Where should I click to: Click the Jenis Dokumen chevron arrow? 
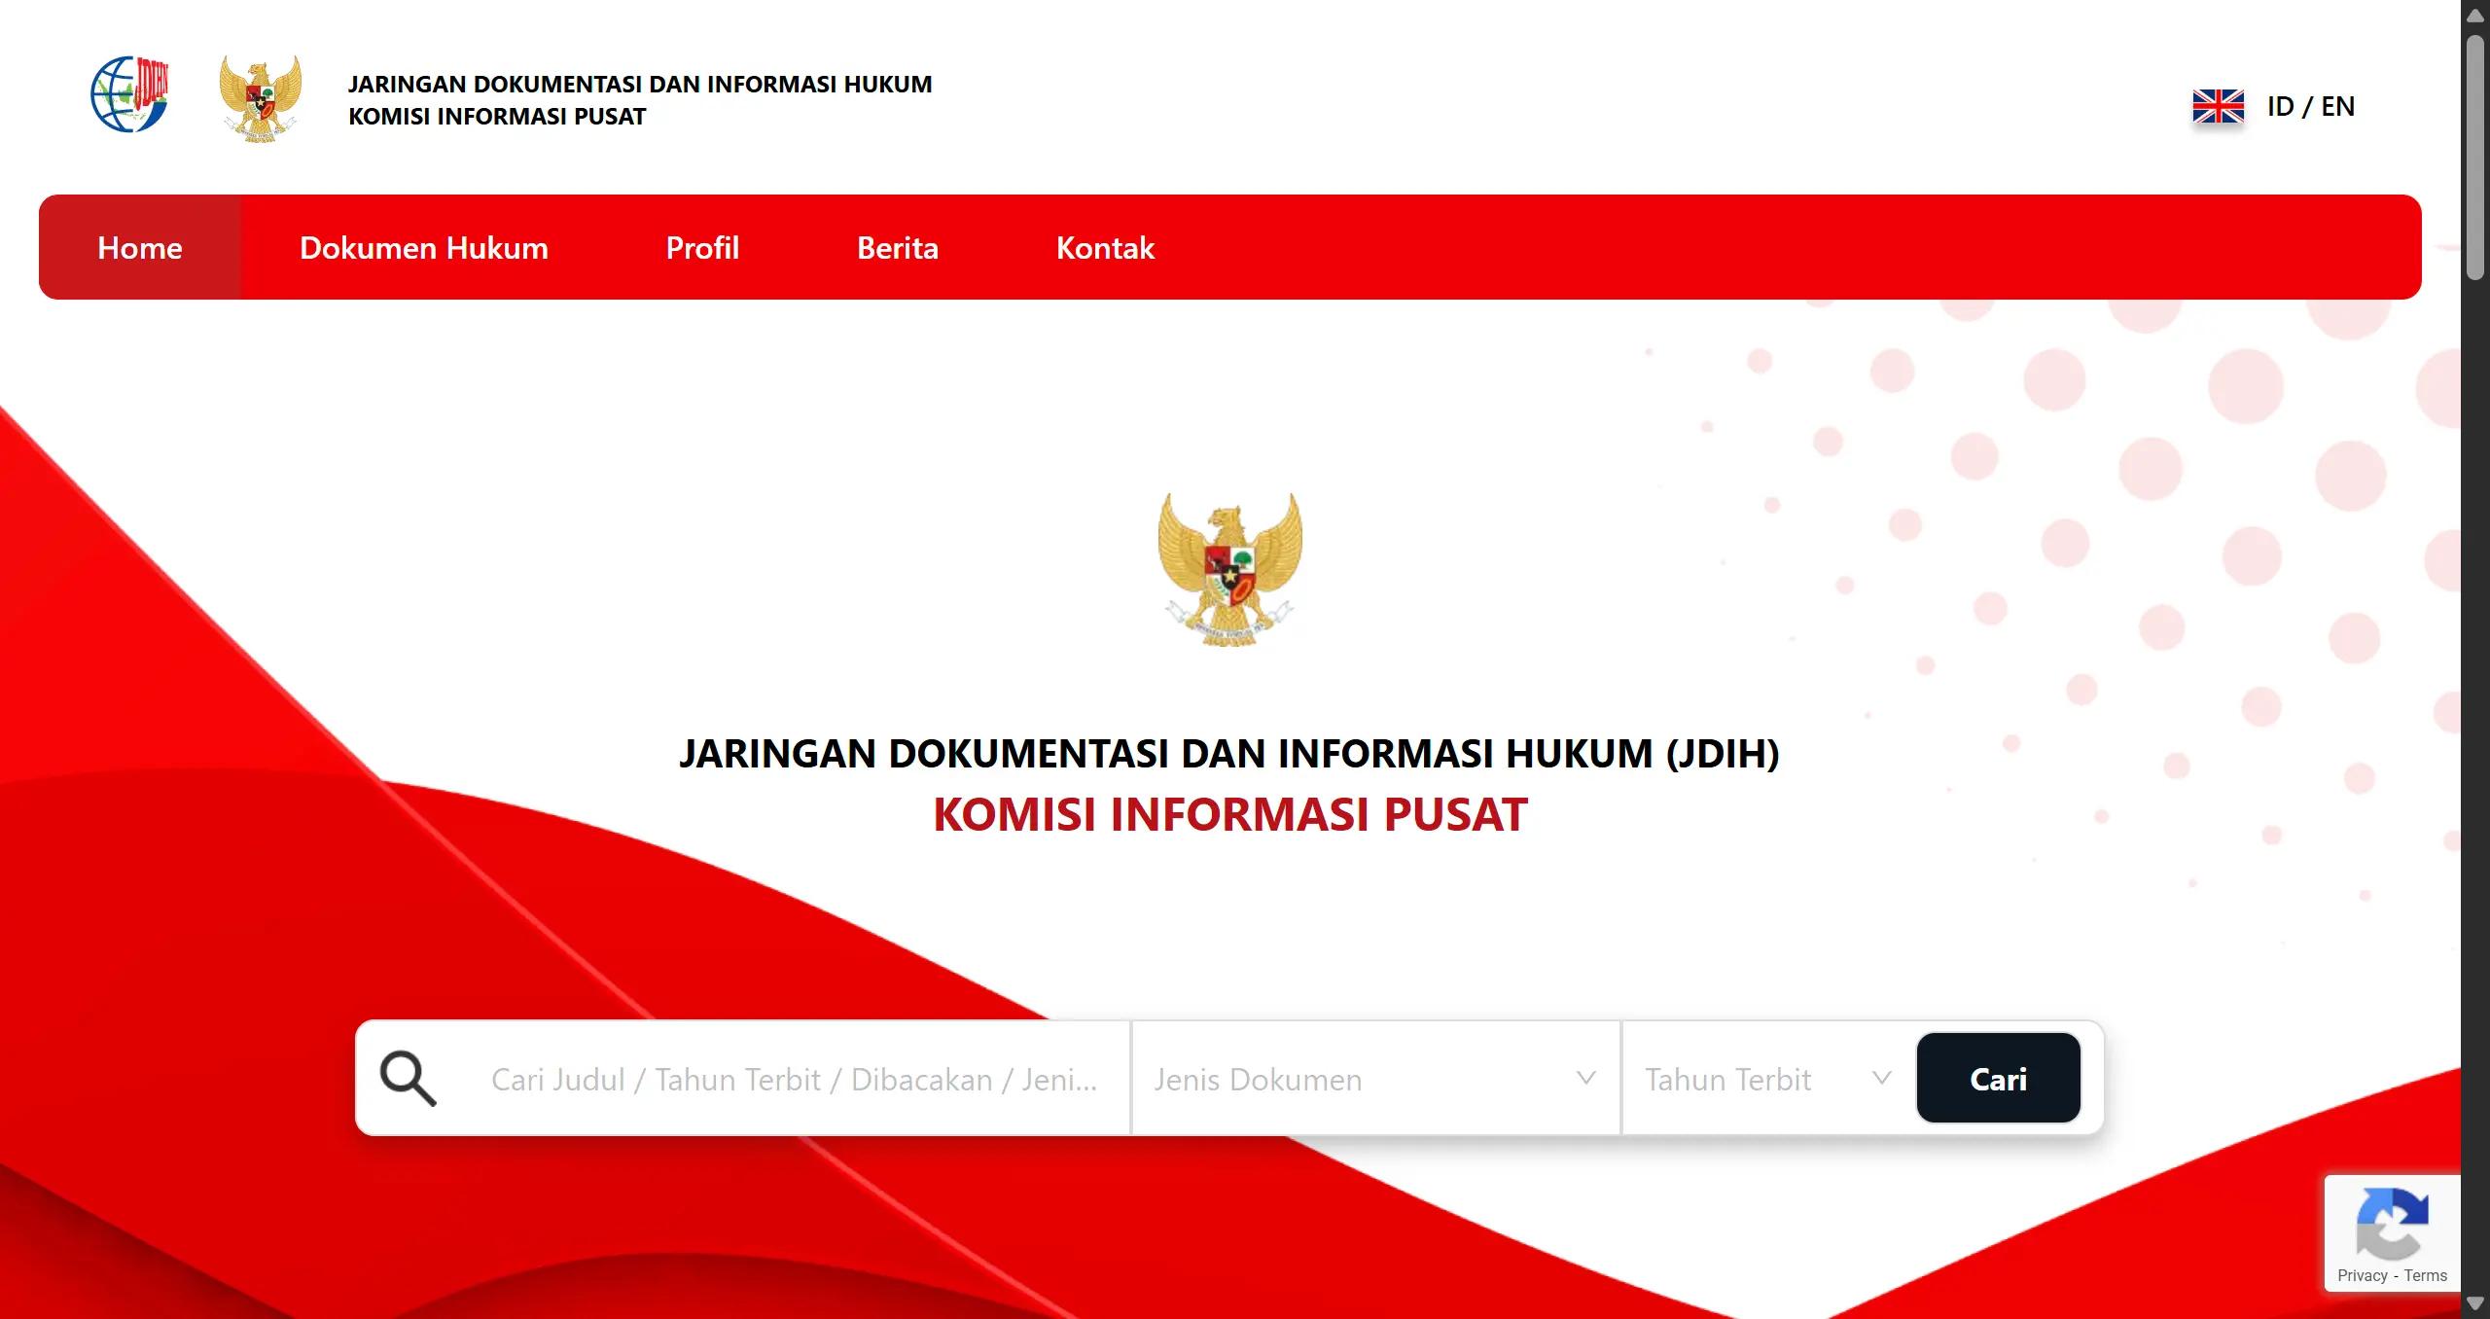point(1587,1078)
